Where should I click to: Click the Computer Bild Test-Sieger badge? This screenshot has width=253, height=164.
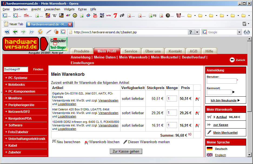(x=58, y=44)
